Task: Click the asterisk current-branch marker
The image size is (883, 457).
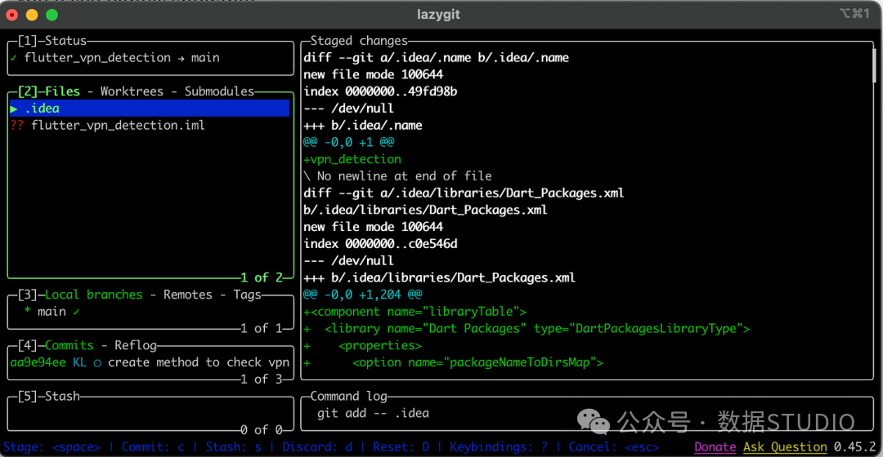Action: click(27, 311)
